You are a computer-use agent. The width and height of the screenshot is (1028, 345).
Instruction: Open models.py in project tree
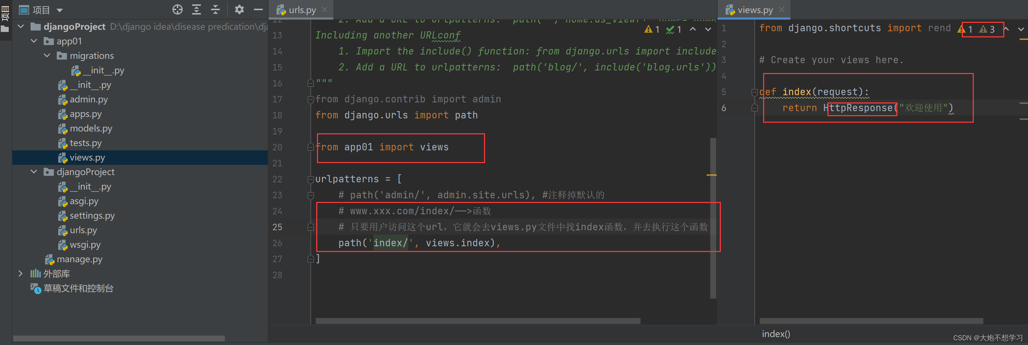click(85, 128)
